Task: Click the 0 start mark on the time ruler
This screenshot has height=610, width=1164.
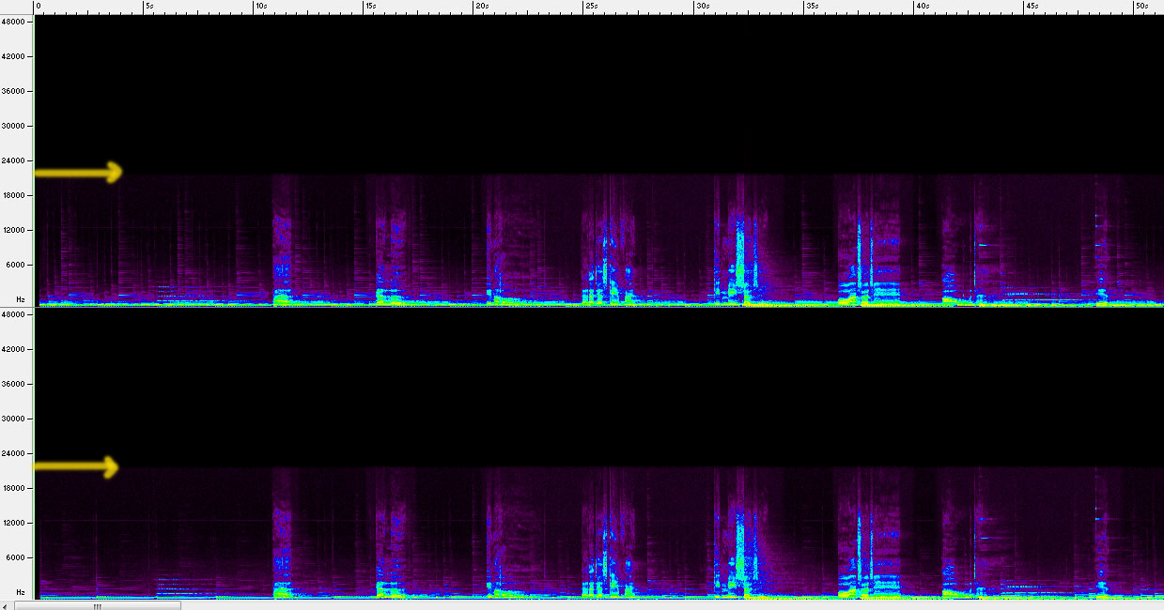Action: tap(38, 7)
